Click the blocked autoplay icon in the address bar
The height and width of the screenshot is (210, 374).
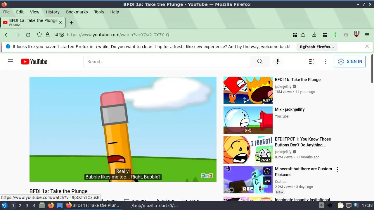(62, 35)
